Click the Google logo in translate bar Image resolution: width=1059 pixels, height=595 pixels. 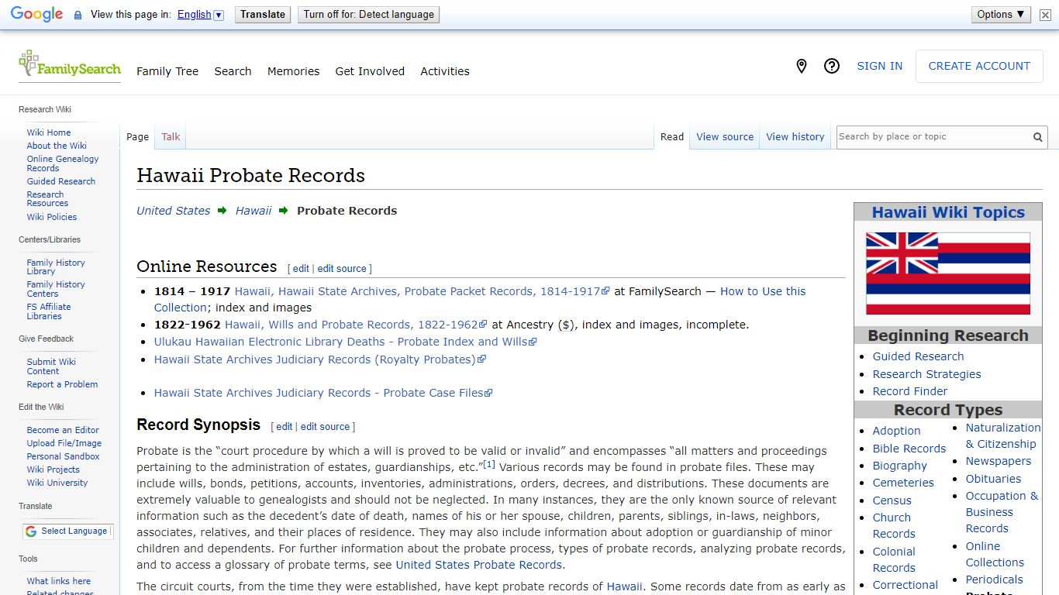pos(36,14)
